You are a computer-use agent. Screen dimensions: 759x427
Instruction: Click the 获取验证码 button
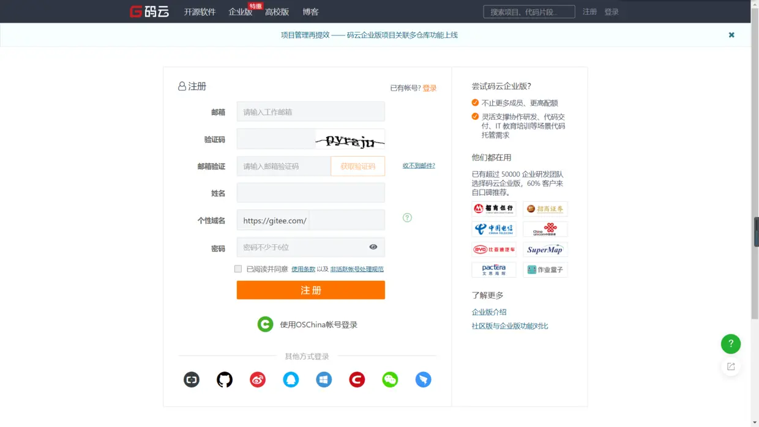[358, 166]
